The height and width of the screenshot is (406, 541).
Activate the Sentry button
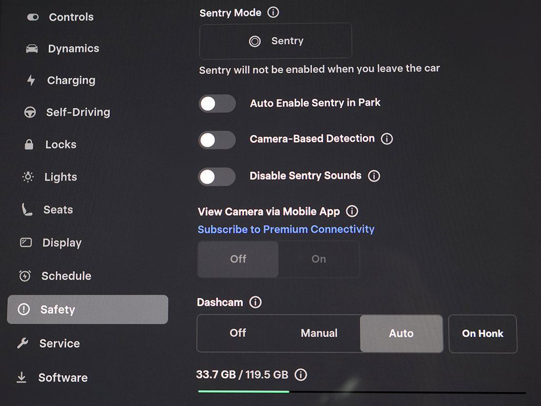click(x=276, y=41)
